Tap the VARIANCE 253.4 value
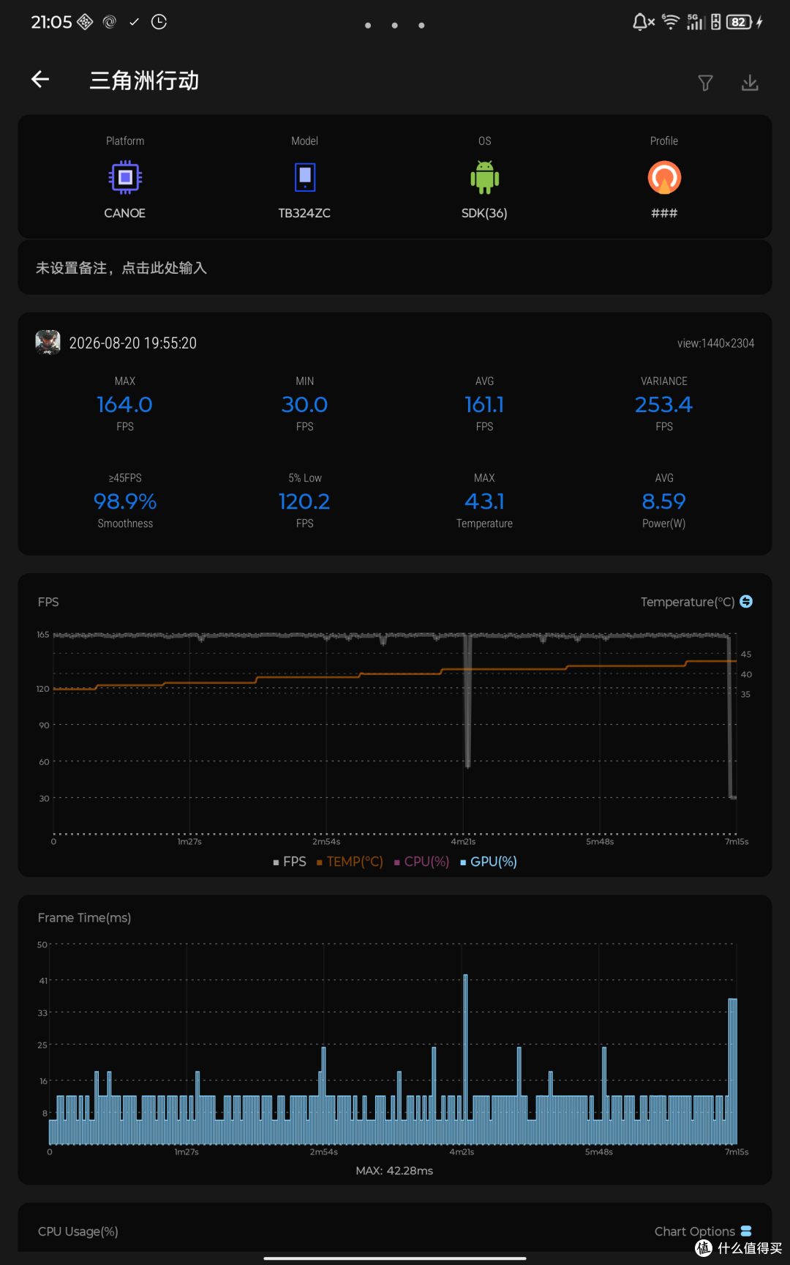Viewport: 790px width, 1265px height. [664, 404]
